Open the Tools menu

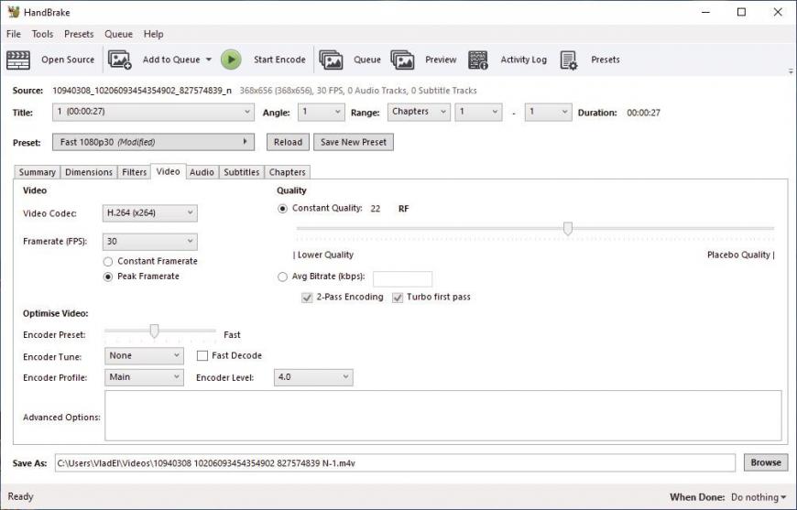(x=42, y=34)
